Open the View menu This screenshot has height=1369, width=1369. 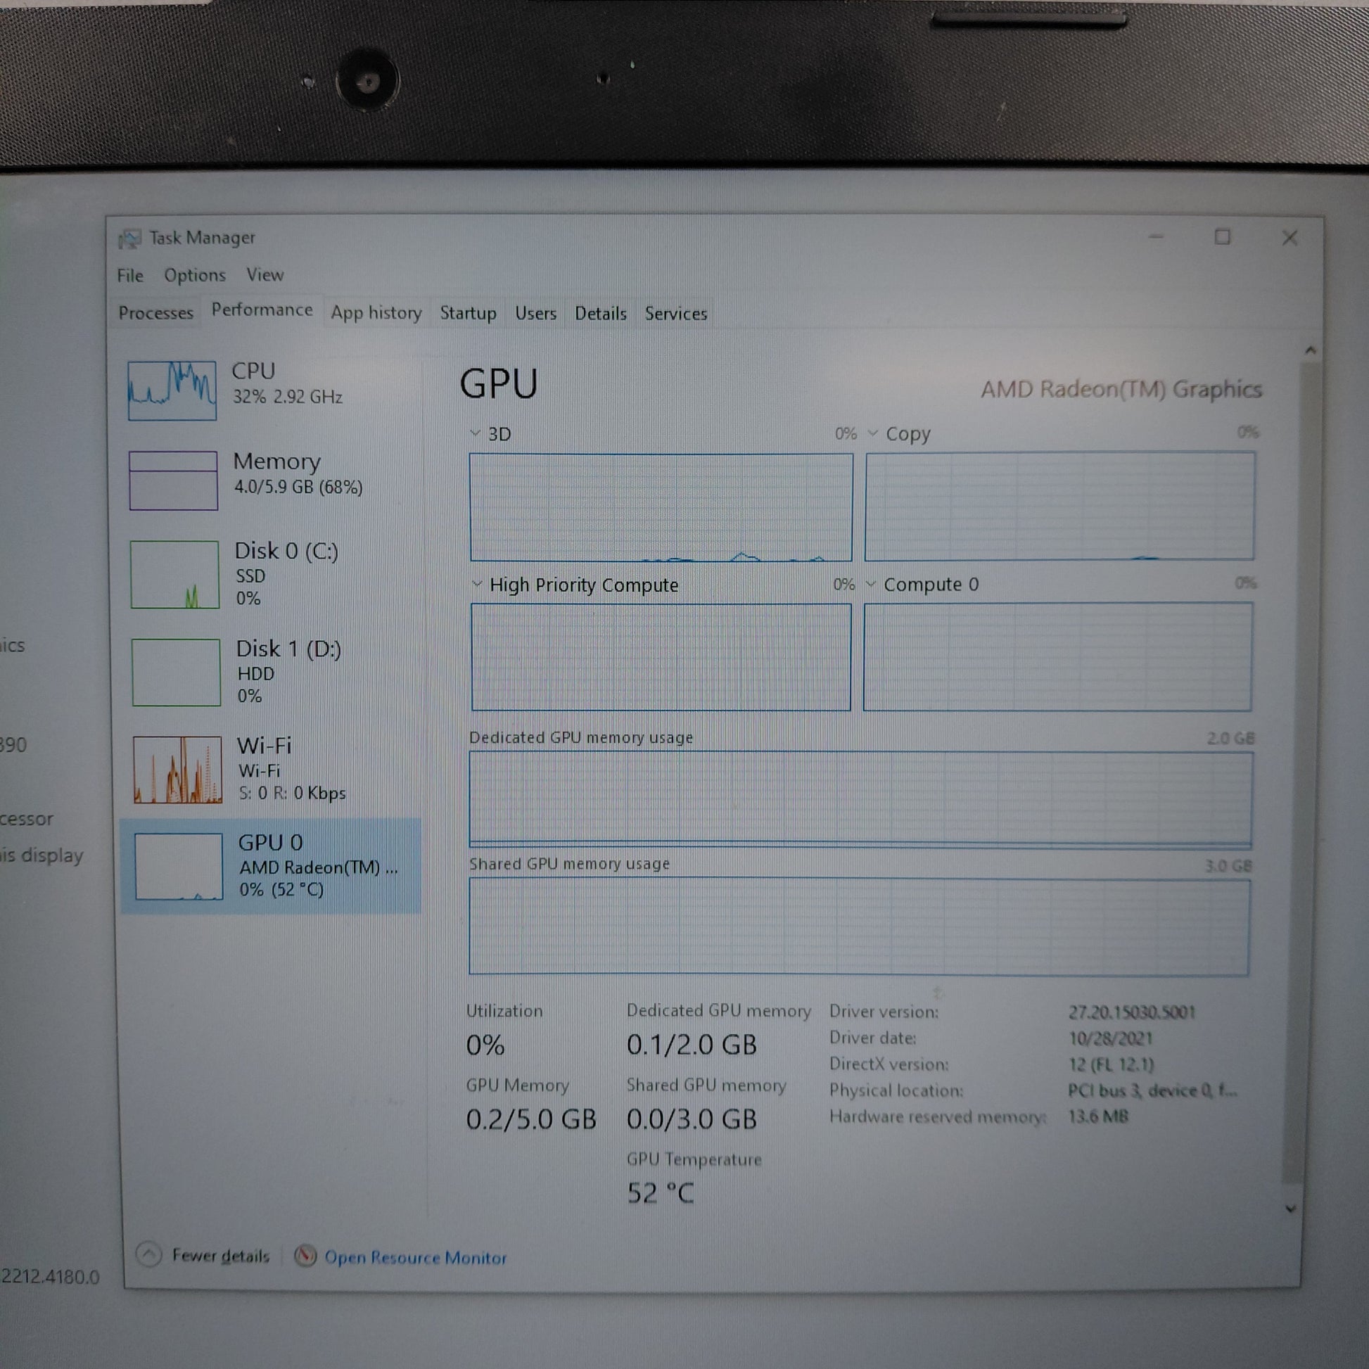(265, 275)
